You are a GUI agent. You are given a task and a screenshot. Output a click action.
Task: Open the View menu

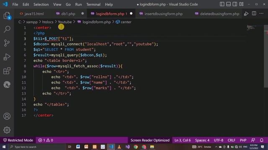point(57,5)
